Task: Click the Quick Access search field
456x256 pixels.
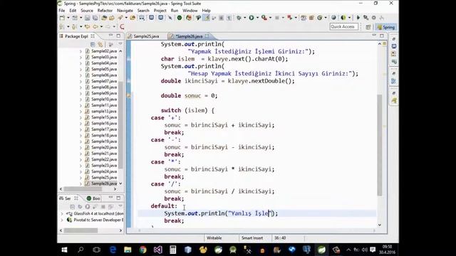Action: [344, 27]
